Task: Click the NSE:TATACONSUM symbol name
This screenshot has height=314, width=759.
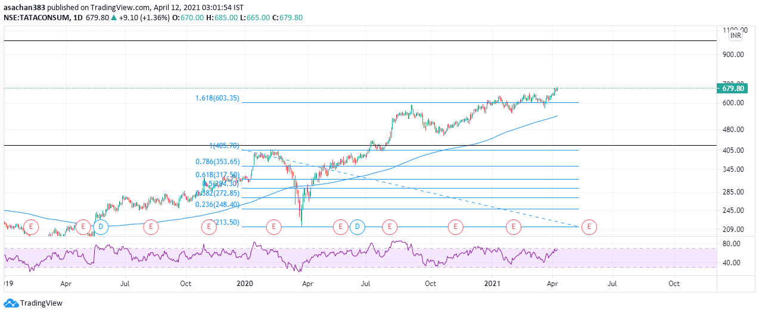Action: click(37, 17)
